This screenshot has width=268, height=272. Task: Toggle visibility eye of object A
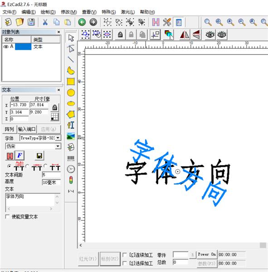click(6, 47)
